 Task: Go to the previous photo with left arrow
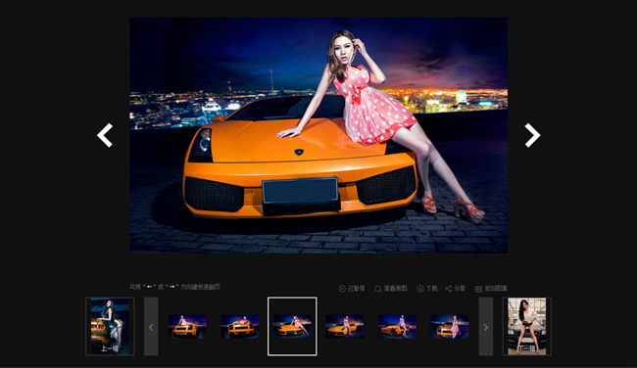point(105,135)
